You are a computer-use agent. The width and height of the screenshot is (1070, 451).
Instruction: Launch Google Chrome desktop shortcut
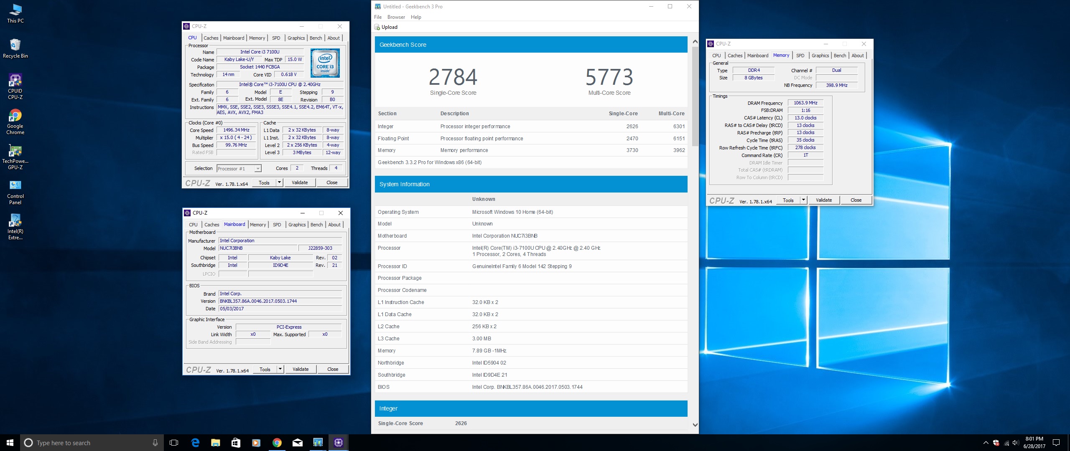(15, 122)
